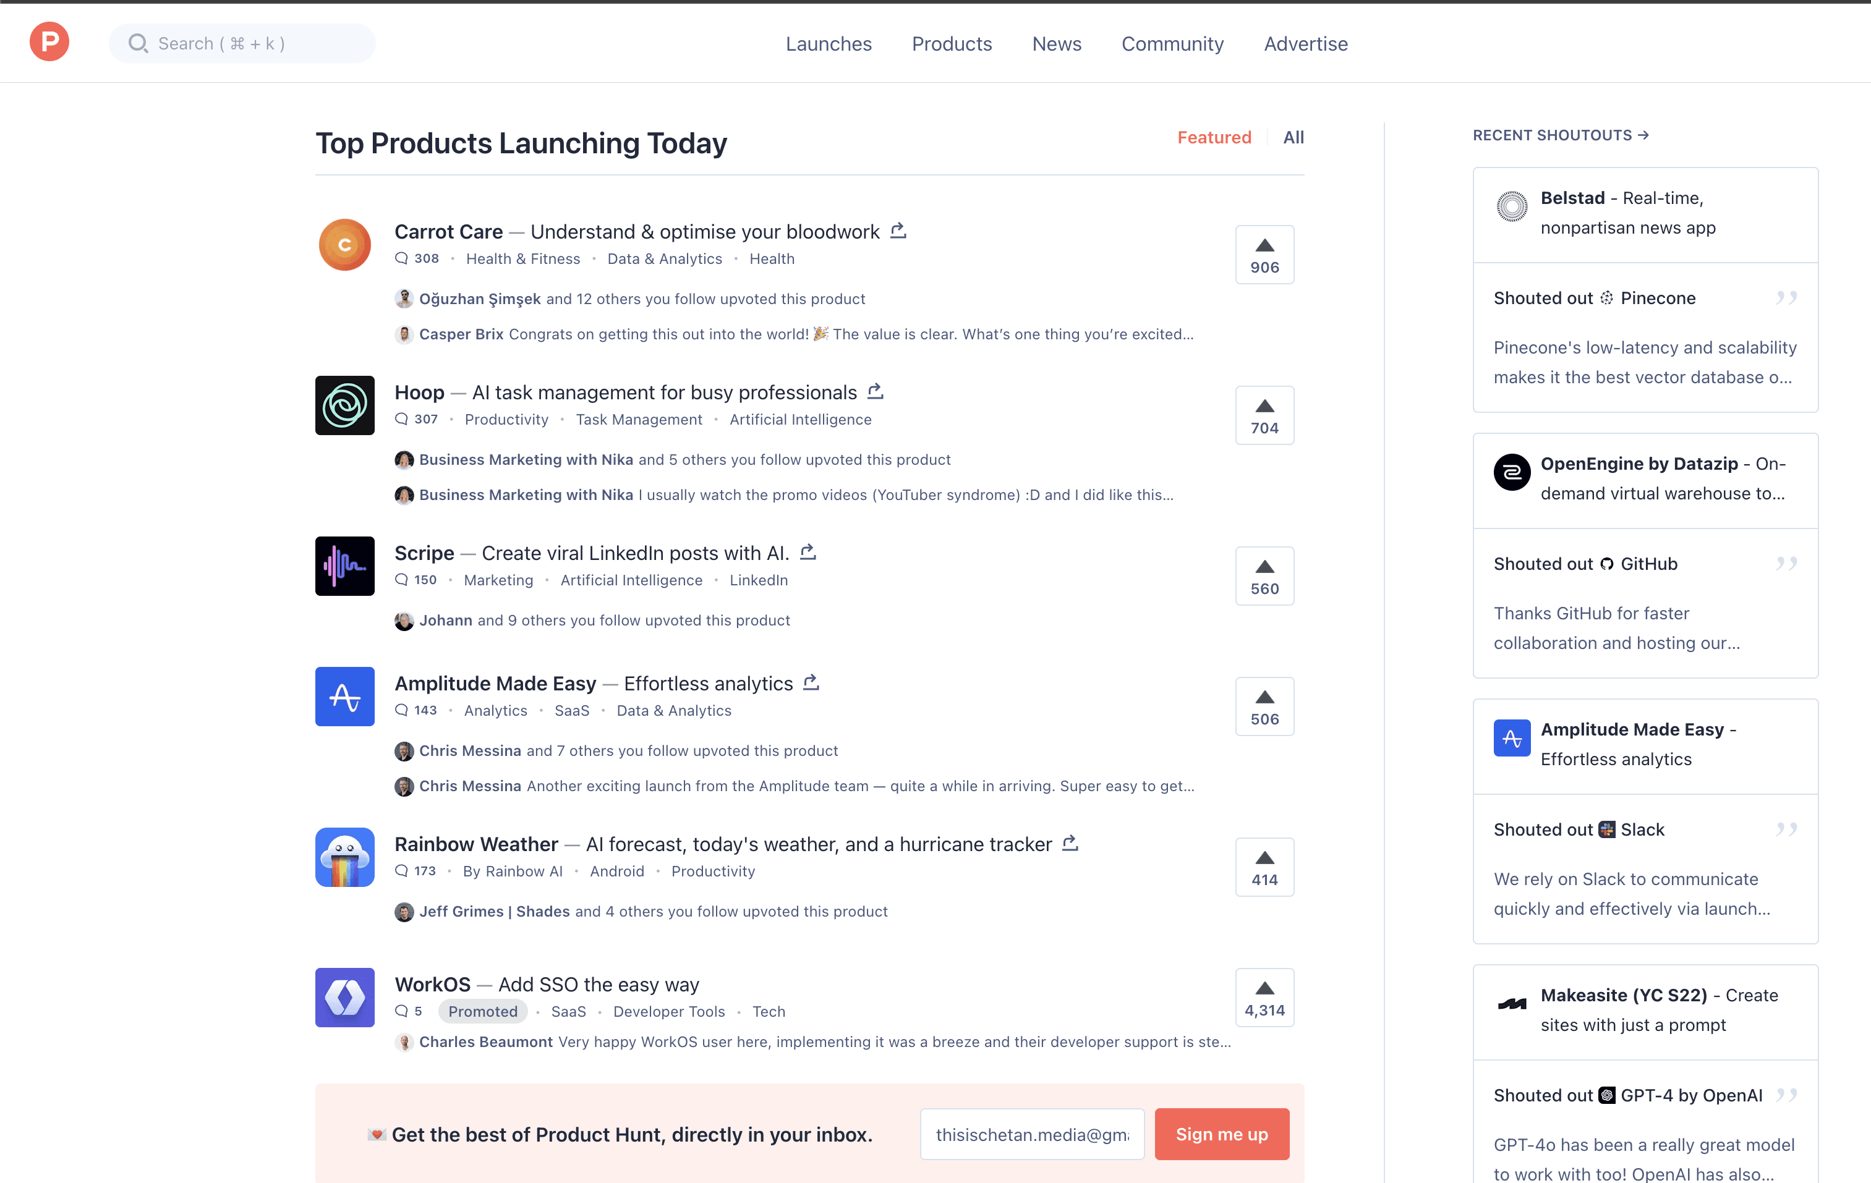Click the share icon next to Hoop
The width and height of the screenshot is (1871, 1183).
(876, 391)
